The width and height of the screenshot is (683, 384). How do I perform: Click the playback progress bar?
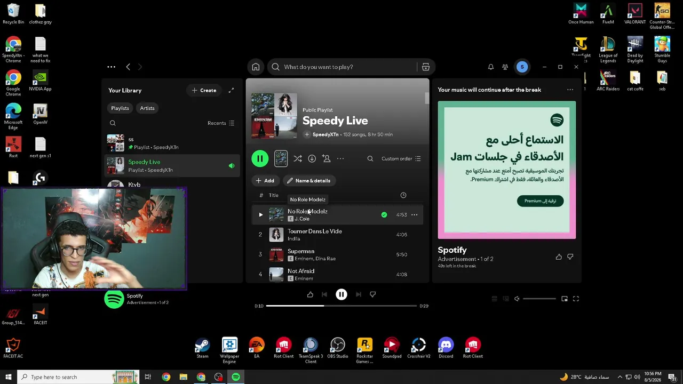pos(341,306)
